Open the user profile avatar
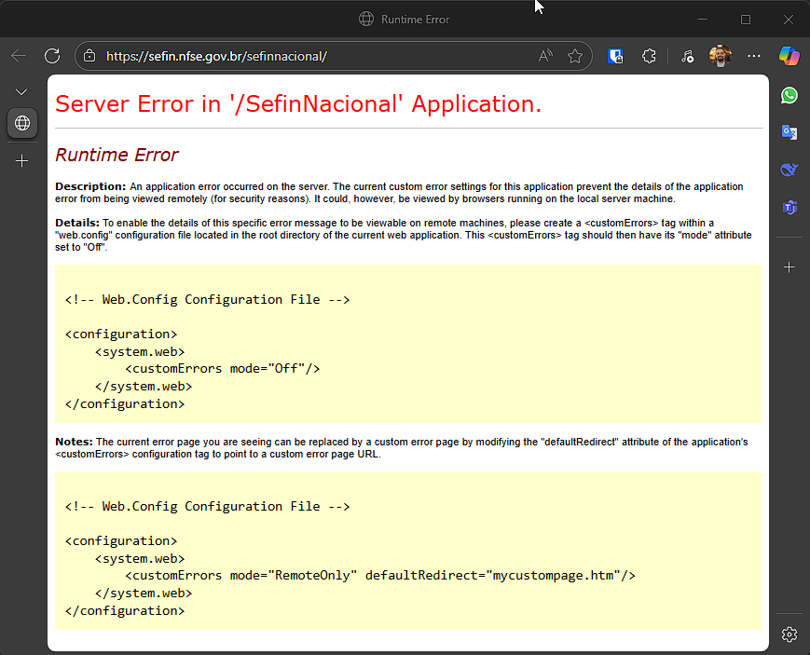Screen dimensions: 810x655 coord(720,56)
